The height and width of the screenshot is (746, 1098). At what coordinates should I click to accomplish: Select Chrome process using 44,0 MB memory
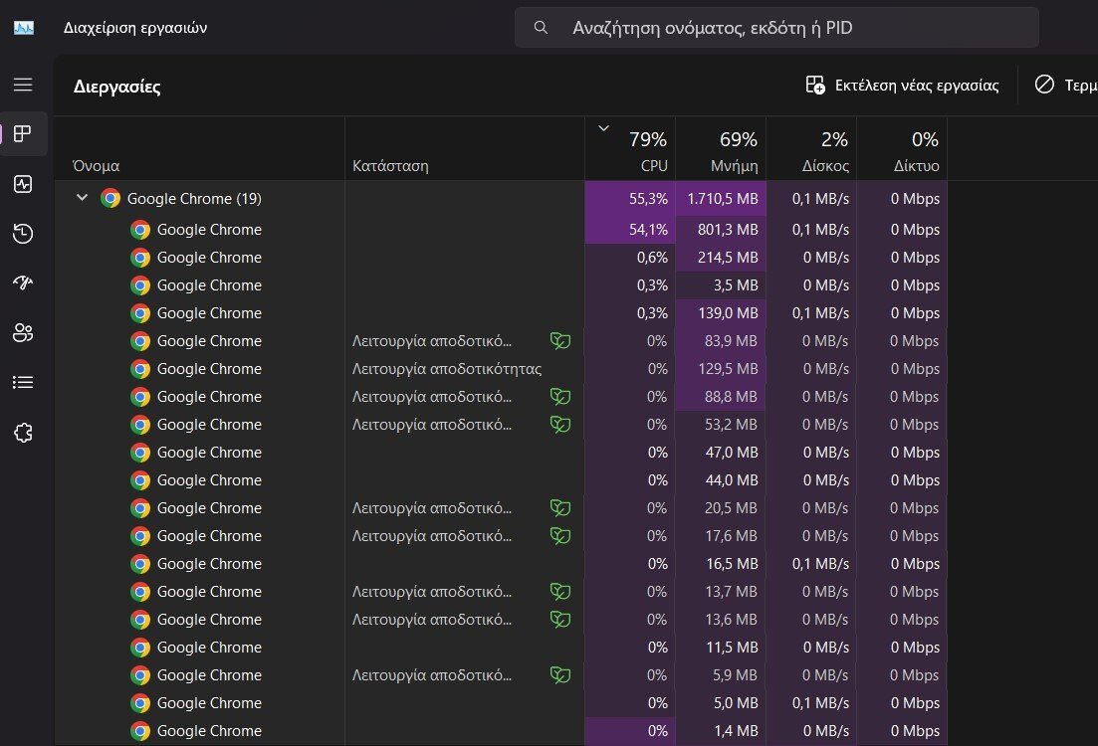[501, 480]
